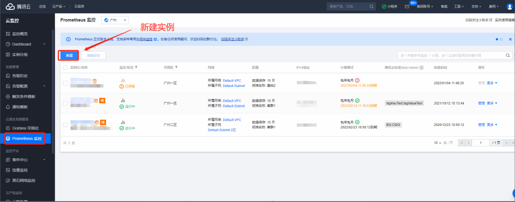Expand the Dashboard sidebar submenu
The image size is (515, 202).
(44, 44)
